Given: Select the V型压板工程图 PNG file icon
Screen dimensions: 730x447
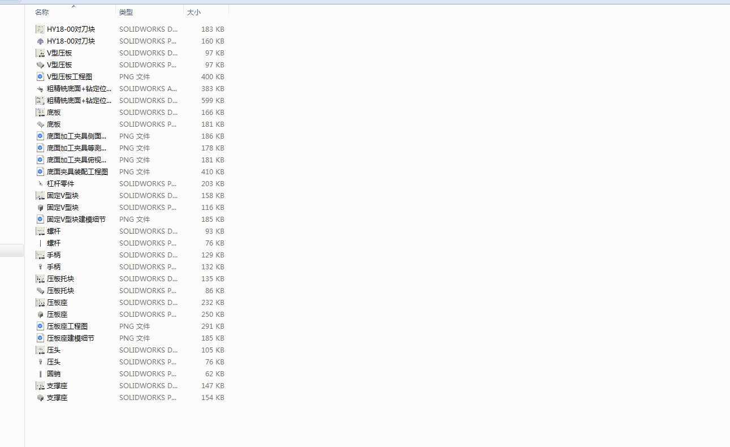Looking at the screenshot, I should pos(40,76).
